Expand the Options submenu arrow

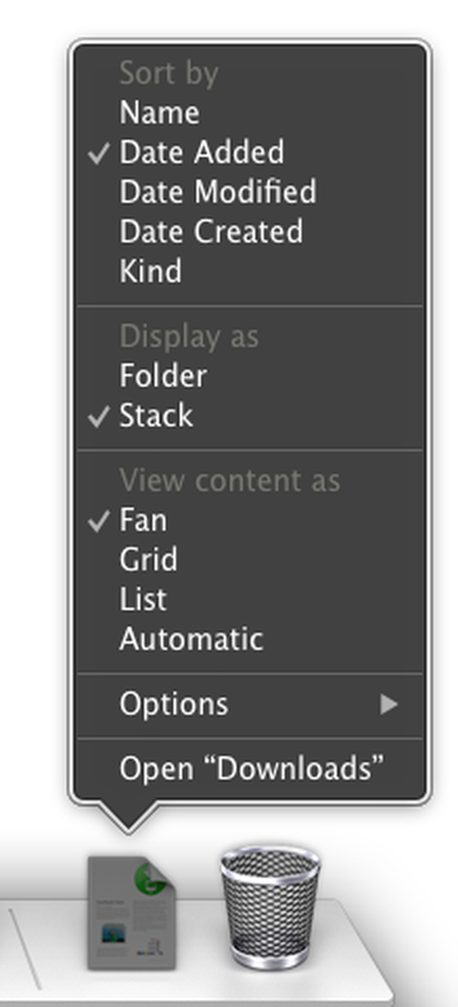[389, 704]
